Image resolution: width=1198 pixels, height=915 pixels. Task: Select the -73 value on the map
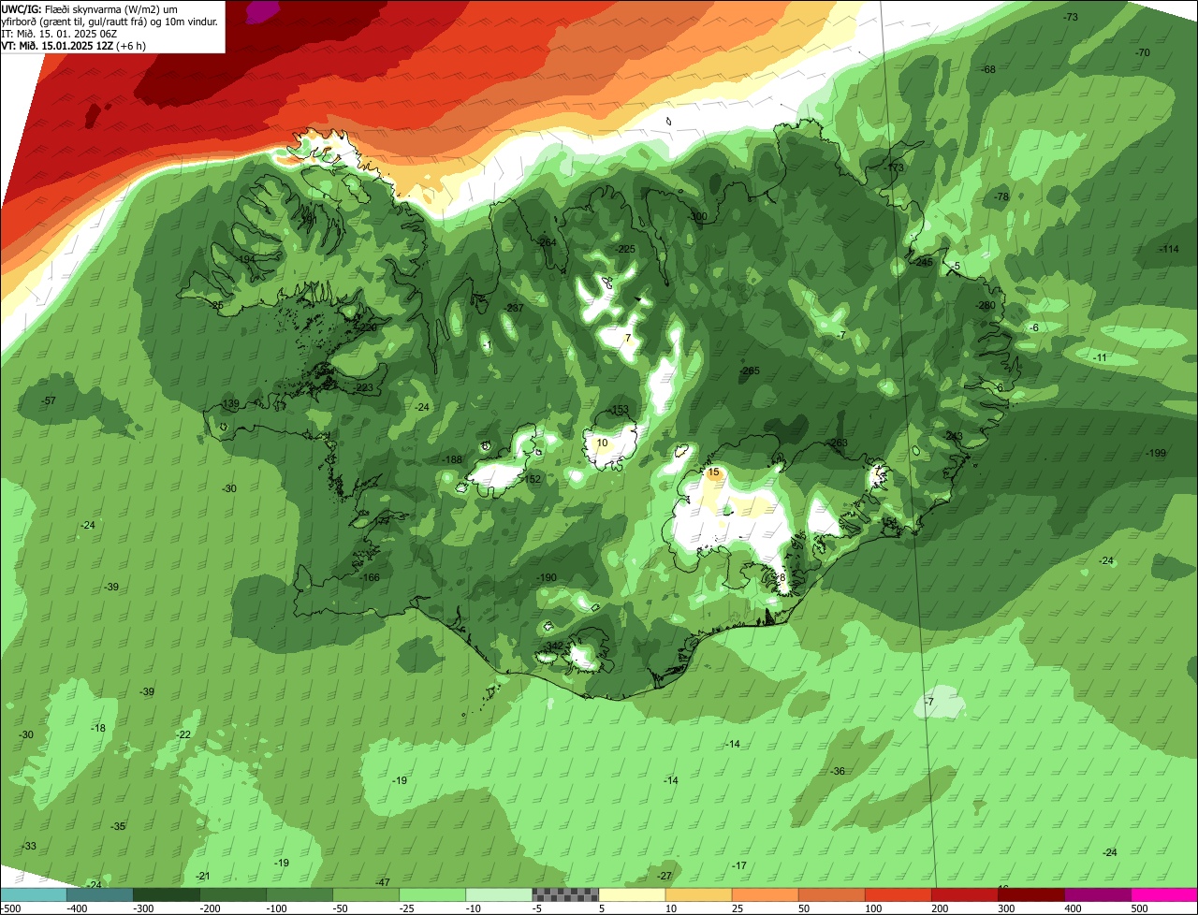[x=1071, y=17]
